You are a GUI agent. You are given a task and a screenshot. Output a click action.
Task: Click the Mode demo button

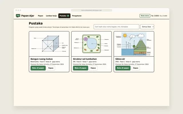(x=145, y=16)
